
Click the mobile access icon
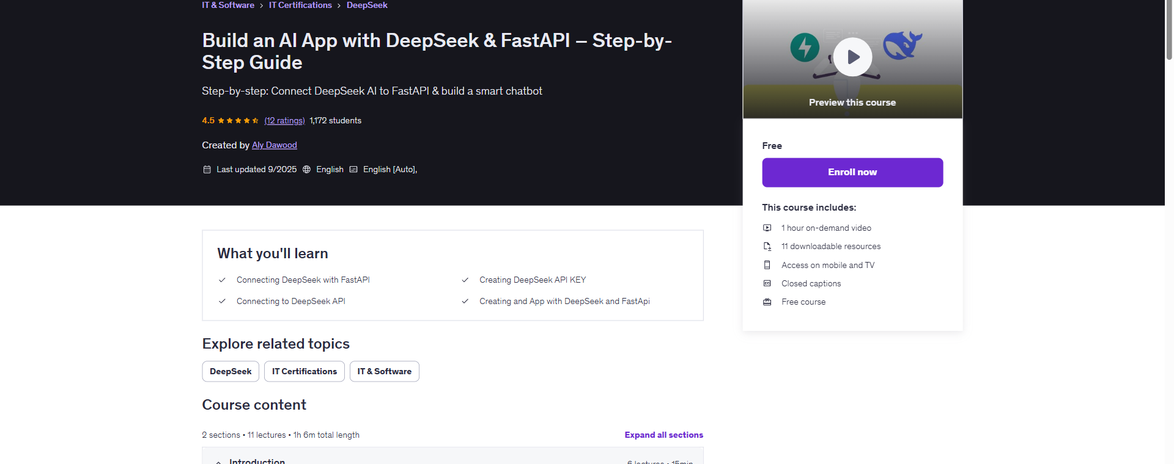[767, 265]
